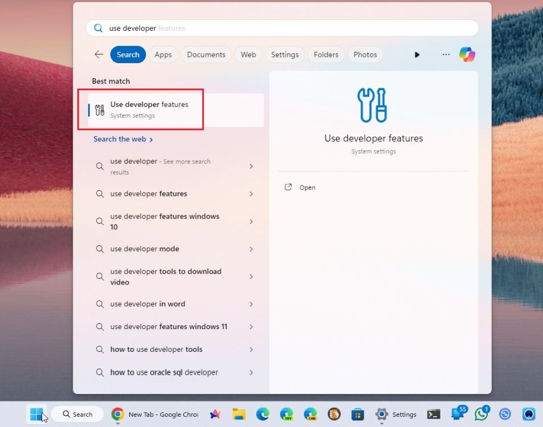
Task: Open Teams chat showing 55 notifications
Action: [458, 414]
